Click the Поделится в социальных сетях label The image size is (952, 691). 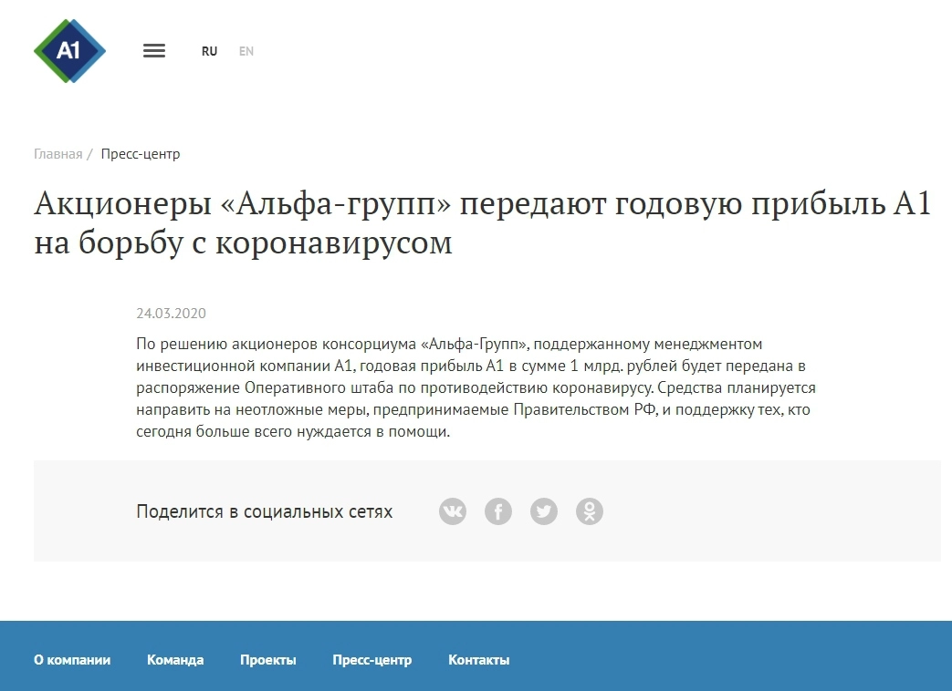(x=265, y=511)
